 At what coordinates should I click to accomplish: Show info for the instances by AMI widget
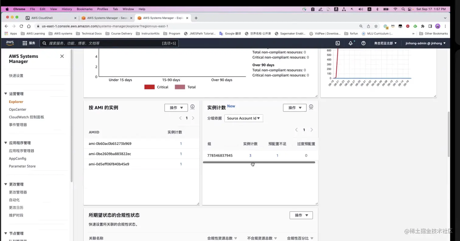click(x=192, y=107)
